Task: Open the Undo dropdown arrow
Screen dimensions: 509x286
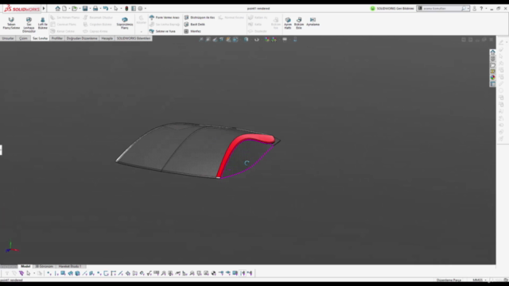Action: click(x=111, y=9)
